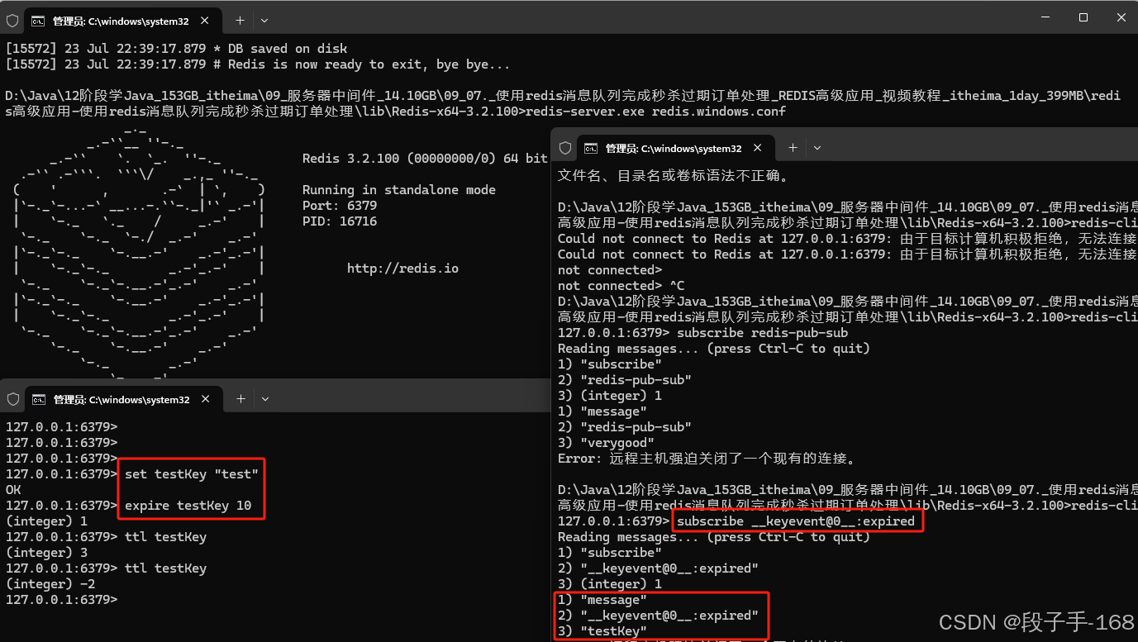
Task: Select bottom-left window's 管理员 system32 tab
Action: pos(123,399)
